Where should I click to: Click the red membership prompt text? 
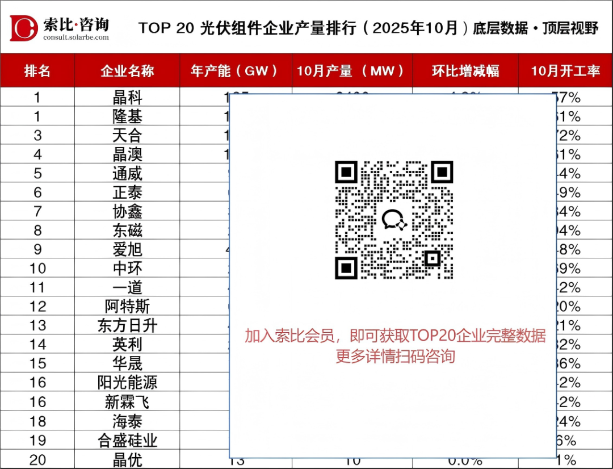pos(395,345)
